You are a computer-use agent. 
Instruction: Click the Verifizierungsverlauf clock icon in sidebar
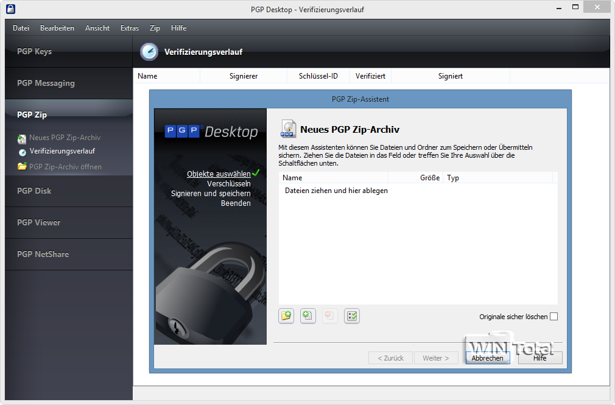coord(23,152)
